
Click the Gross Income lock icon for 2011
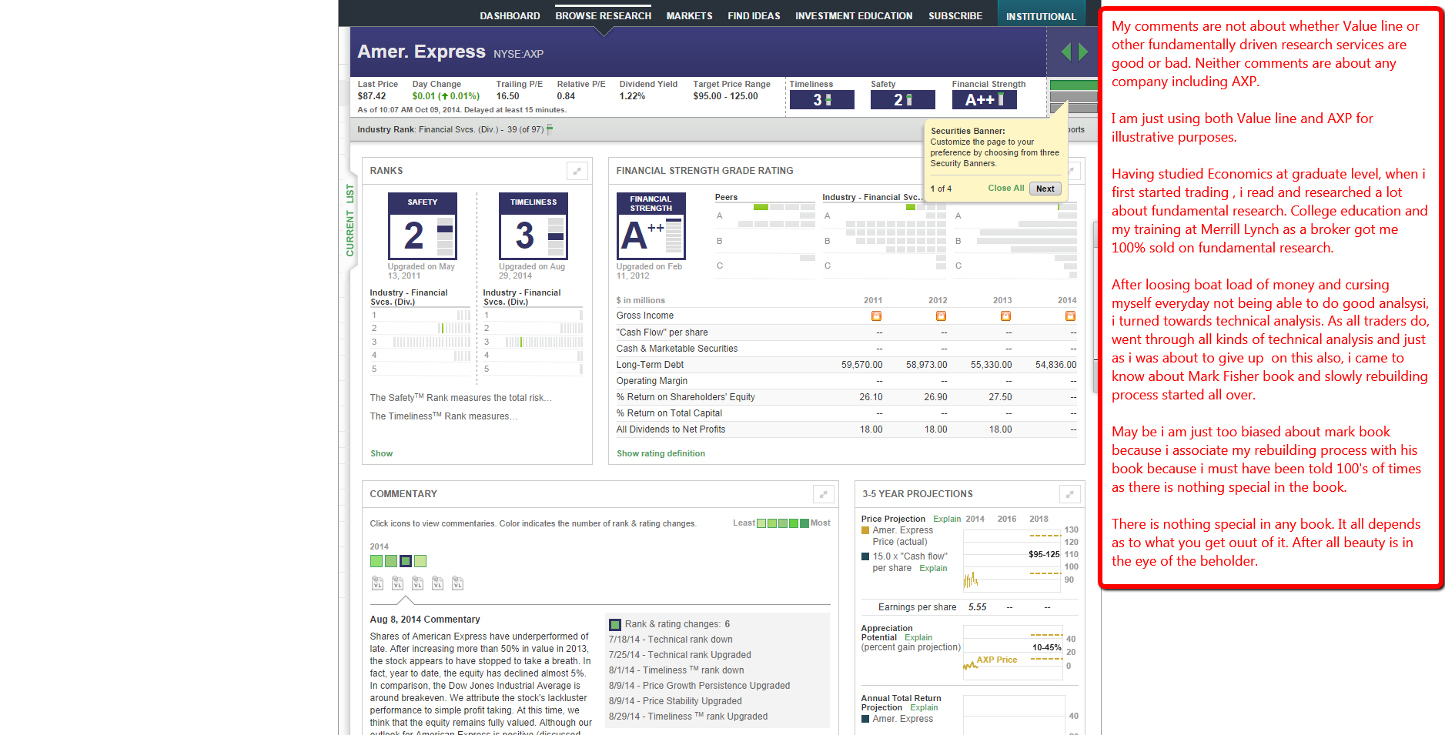point(876,316)
